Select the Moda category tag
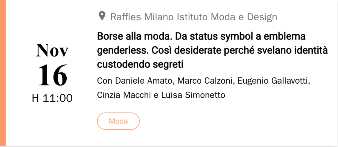Image resolution: width=338 pixels, height=147 pixels. point(118,121)
